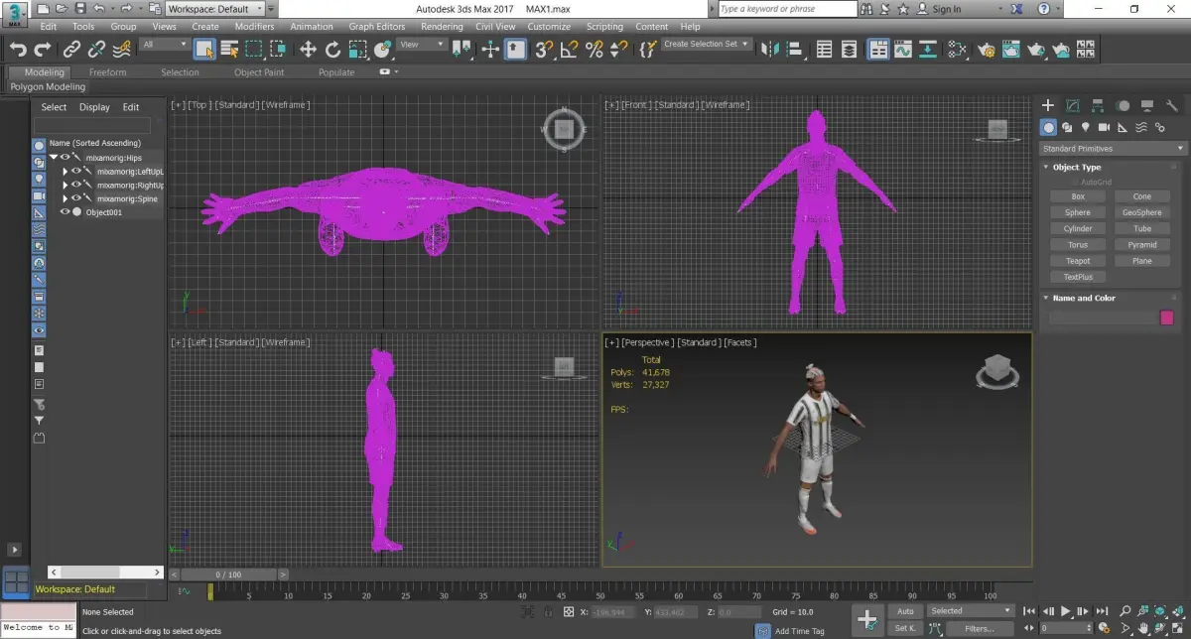Image resolution: width=1191 pixels, height=639 pixels.
Task: Hide mixamorig:RightUp using its eye icon
Action: (76, 186)
